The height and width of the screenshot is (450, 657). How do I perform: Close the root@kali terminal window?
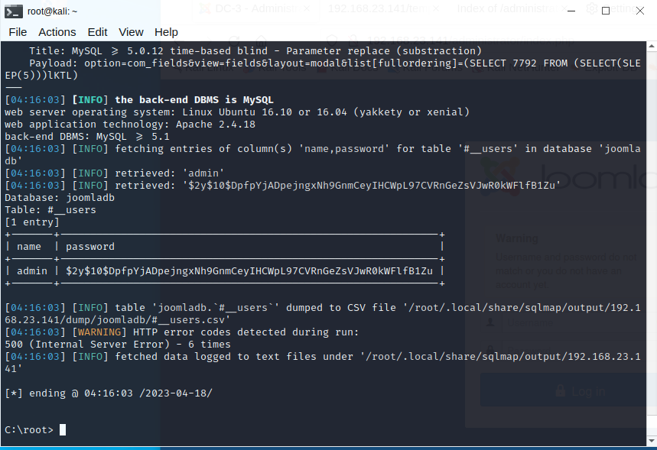640,11
